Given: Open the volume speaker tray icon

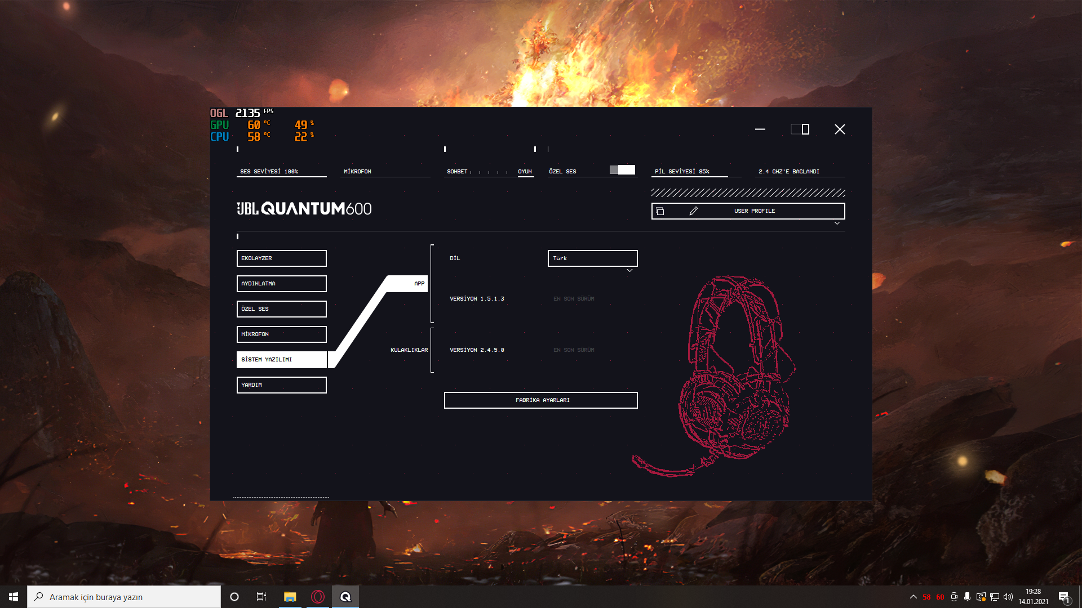Looking at the screenshot, I should pyautogui.click(x=1008, y=597).
